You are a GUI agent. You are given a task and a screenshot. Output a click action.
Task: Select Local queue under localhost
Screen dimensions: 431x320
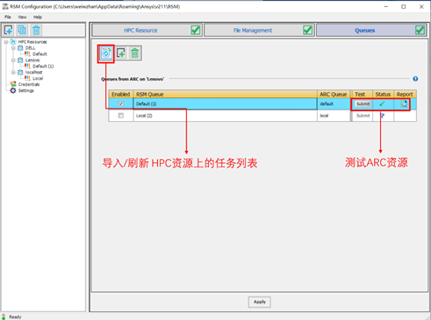(x=38, y=78)
